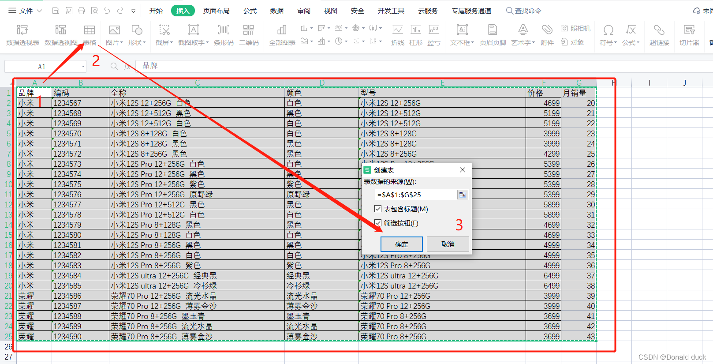Close the 创建表 dialog
Image resolution: width=713 pixels, height=364 pixels.
pos(463,170)
